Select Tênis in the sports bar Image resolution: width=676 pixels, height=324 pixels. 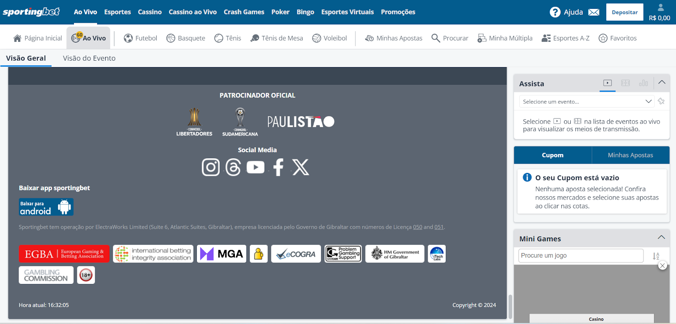(227, 38)
